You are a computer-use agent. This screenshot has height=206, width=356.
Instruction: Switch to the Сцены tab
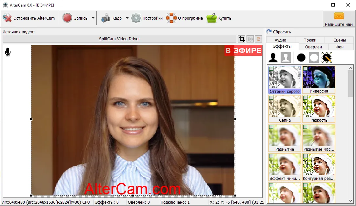[x=339, y=40]
